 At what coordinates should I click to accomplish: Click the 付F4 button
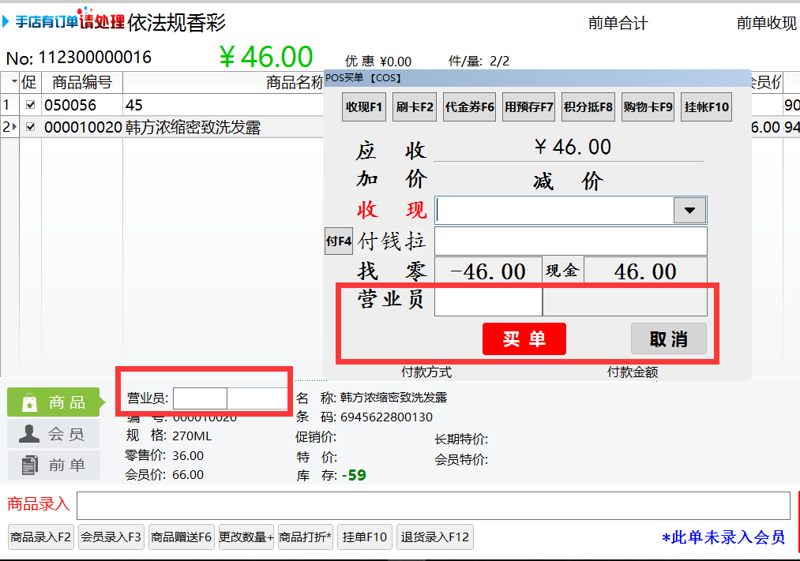coord(339,241)
